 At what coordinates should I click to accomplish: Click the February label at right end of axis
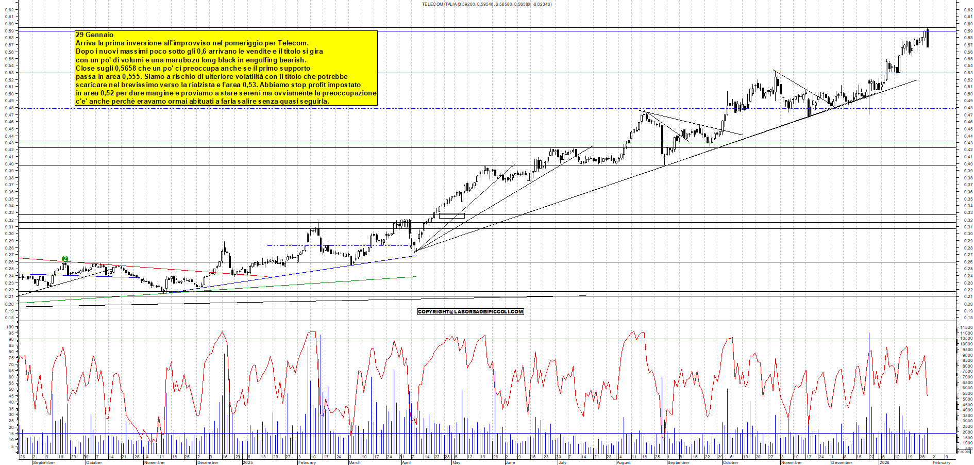click(x=941, y=462)
